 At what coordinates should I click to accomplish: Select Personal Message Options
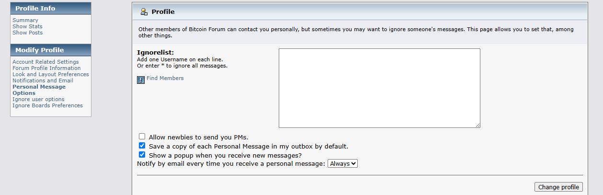(39, 90)
